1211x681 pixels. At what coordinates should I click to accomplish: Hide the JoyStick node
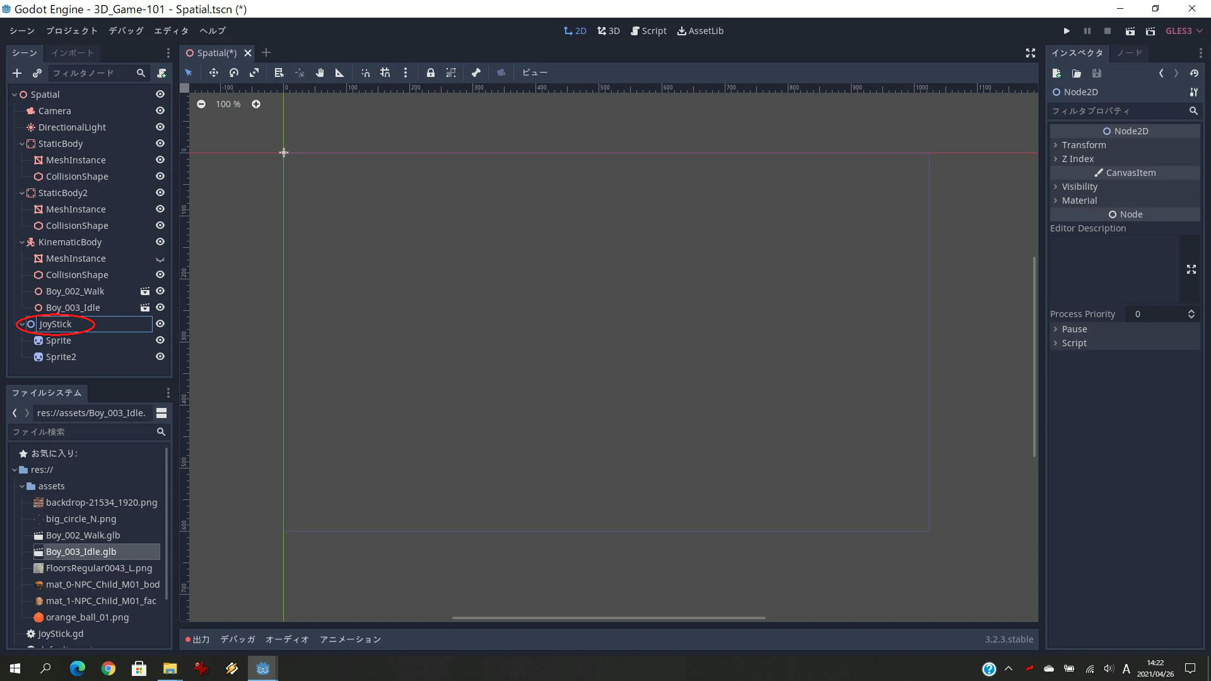[x=160, y=323]
